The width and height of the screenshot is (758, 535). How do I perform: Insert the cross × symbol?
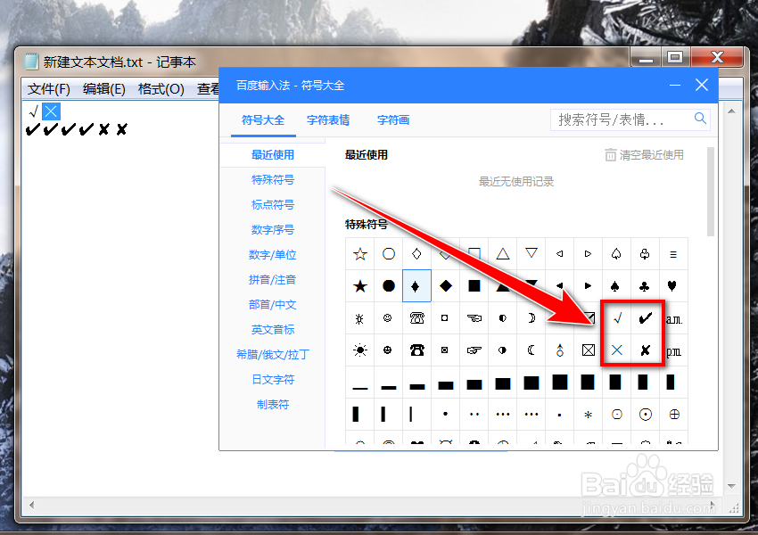[616, 350]
